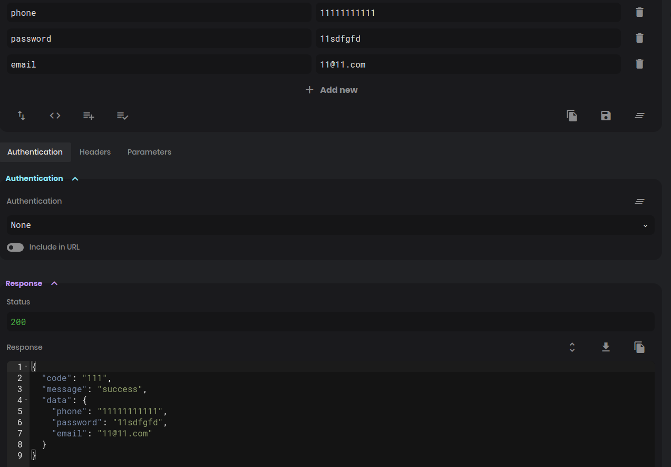This screenshot has height=467, width=671.
Task: Click the "password" line in response JSON
Action: click(110, 422)
